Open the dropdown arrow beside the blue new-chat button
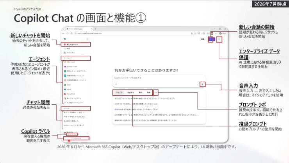The width and height of the screenshot is (289, 163). pyautogui.click(x=214, y=39)
